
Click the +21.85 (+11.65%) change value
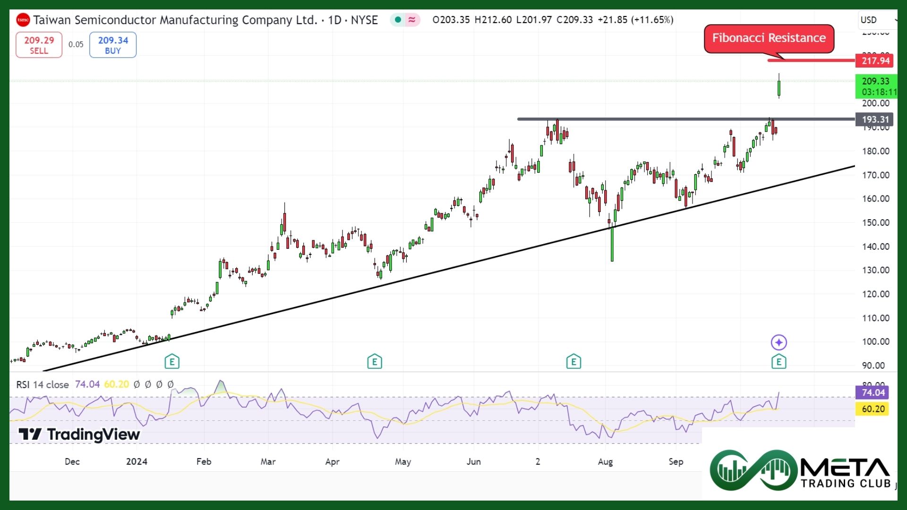(635, 20)
